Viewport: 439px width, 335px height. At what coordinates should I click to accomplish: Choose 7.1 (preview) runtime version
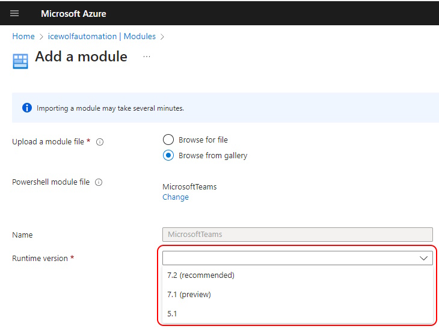coord(297,294)
